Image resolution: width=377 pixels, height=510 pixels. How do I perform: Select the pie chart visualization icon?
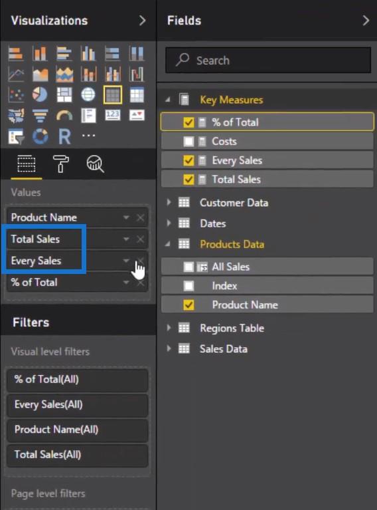tap(40, 94)
